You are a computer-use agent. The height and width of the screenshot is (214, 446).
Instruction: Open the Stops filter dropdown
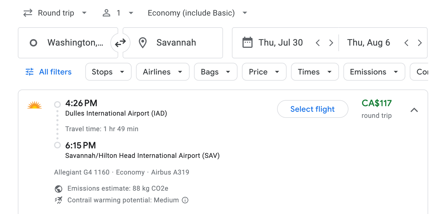pos(108,72)
